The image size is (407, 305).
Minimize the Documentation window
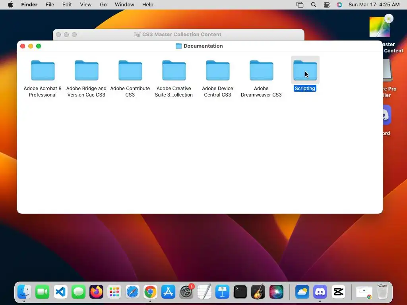point(31,46)
